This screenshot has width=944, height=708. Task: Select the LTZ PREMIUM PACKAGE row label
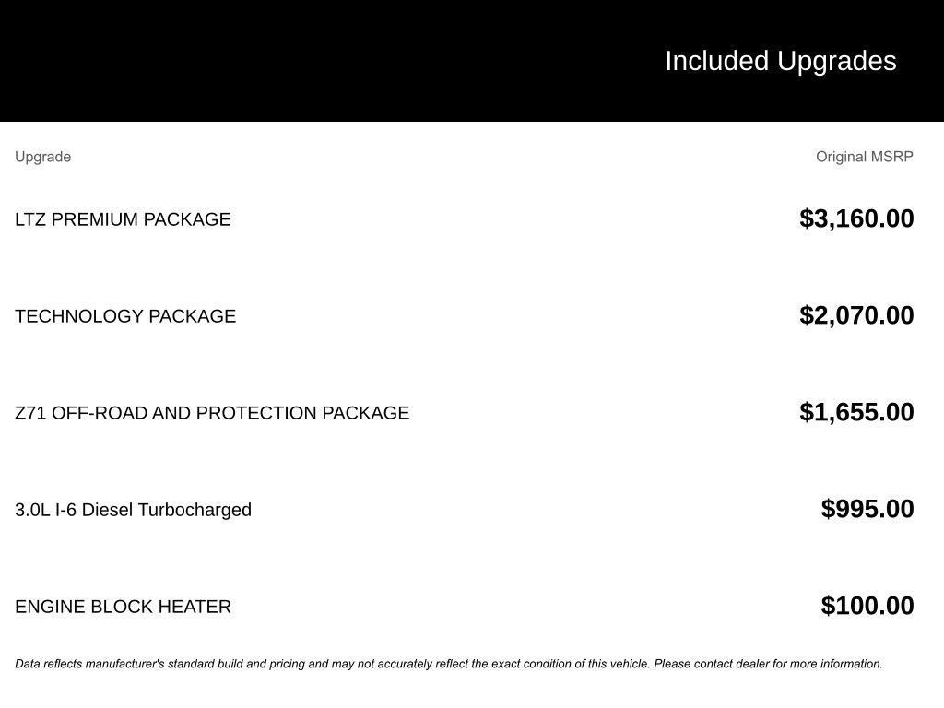point(123,219)
